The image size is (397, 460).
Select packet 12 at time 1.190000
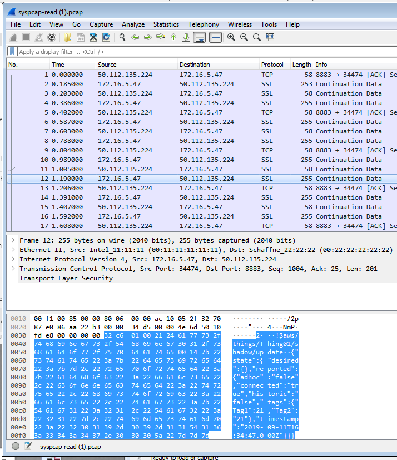[202, 179]
